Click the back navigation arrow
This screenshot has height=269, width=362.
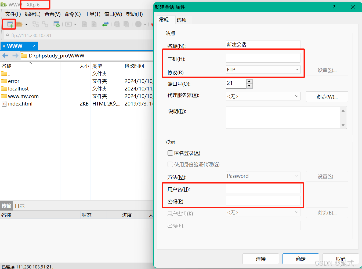pyautogui.click(x=5, y=56)
